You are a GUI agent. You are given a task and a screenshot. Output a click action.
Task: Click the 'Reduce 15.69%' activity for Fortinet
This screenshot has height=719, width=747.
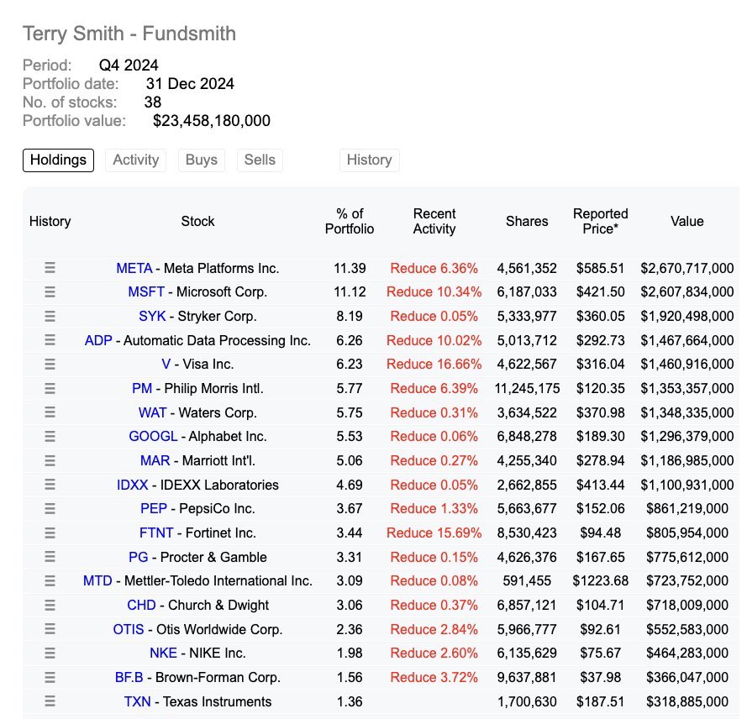pyautogui.click(x=434, y=533)
